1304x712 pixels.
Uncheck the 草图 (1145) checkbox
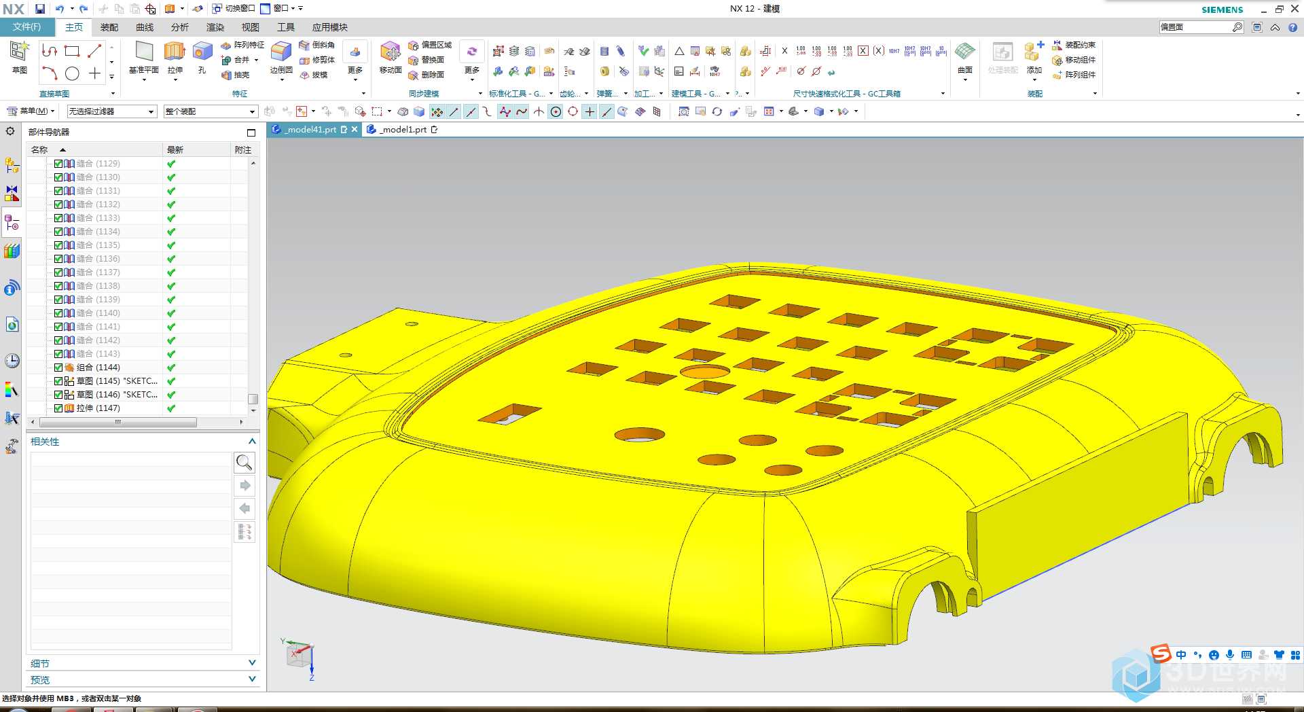pyautogui.click(x=58, y=381)
